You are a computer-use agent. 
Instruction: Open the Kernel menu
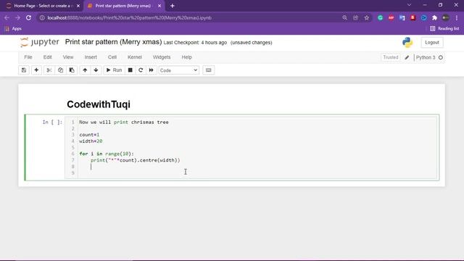point(135,57)
